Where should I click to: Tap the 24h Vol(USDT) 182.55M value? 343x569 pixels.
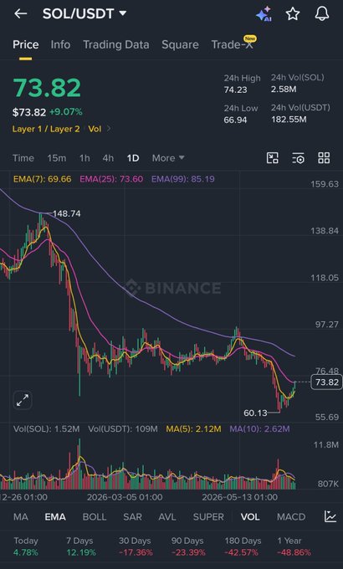[x=289, y=120]
